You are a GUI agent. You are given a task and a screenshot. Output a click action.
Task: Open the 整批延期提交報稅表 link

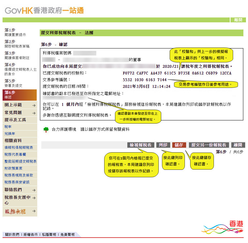(x=20, y=161)
